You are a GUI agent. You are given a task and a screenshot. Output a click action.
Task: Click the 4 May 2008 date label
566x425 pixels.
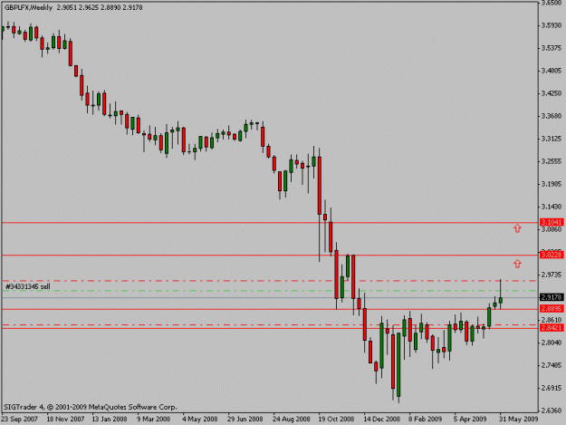tap(199, 419)
